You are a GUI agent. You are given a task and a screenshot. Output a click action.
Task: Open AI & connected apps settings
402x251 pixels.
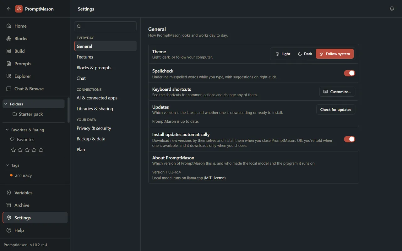click(105, 98)
